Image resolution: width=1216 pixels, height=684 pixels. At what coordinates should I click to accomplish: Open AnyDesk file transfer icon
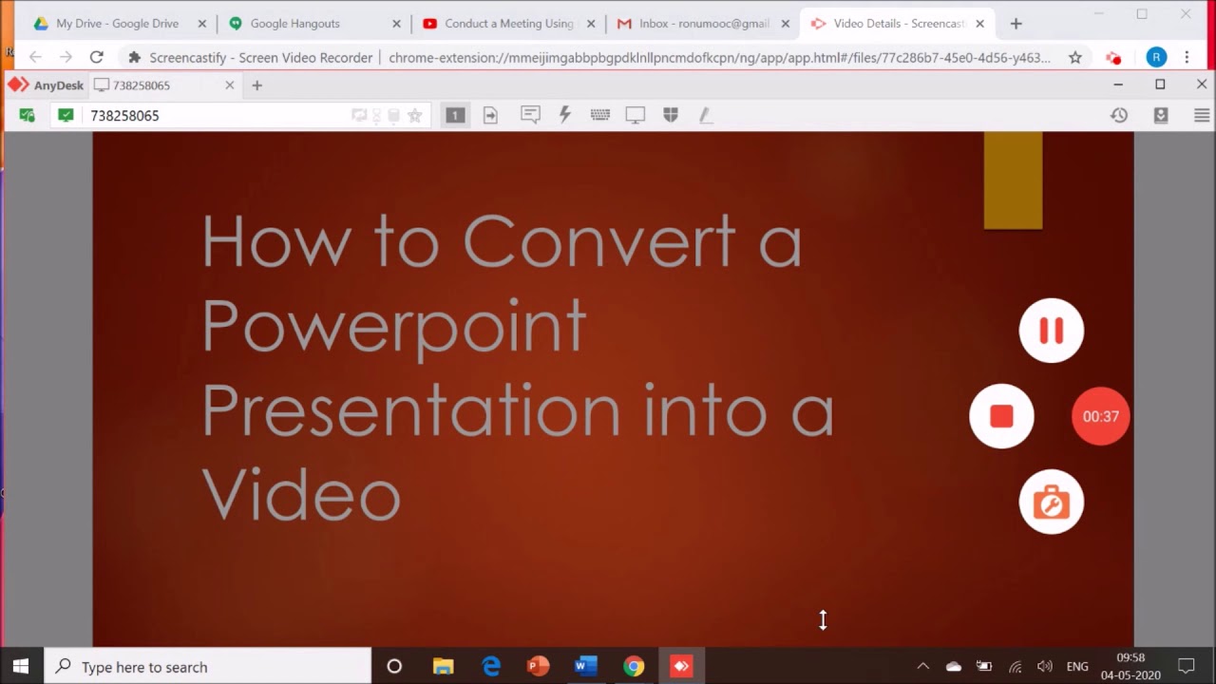coord(490,115)
